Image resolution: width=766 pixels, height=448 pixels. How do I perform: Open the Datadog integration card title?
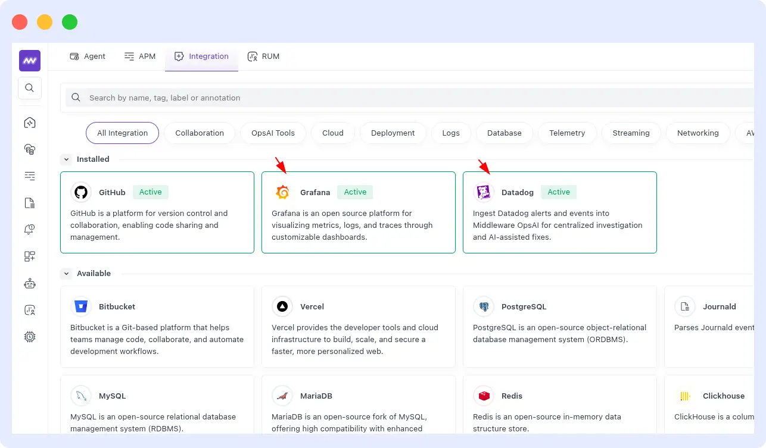pyautogui.click(x=518, y=192)
